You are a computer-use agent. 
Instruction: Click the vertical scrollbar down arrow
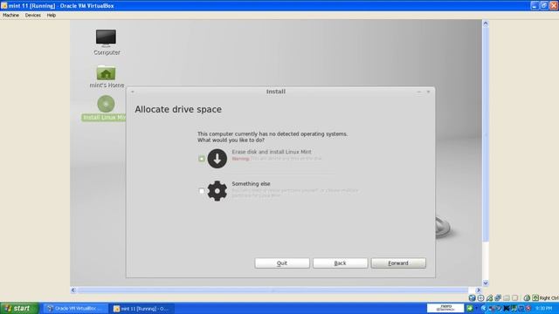486,283
